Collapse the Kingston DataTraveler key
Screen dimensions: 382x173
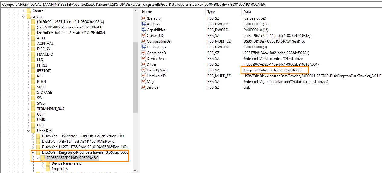pyautogui.click(x=33, y=152)
